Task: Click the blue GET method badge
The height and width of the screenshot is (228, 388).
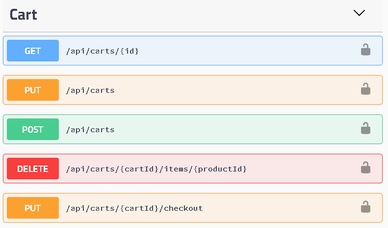Action: [x=33, y=51]
